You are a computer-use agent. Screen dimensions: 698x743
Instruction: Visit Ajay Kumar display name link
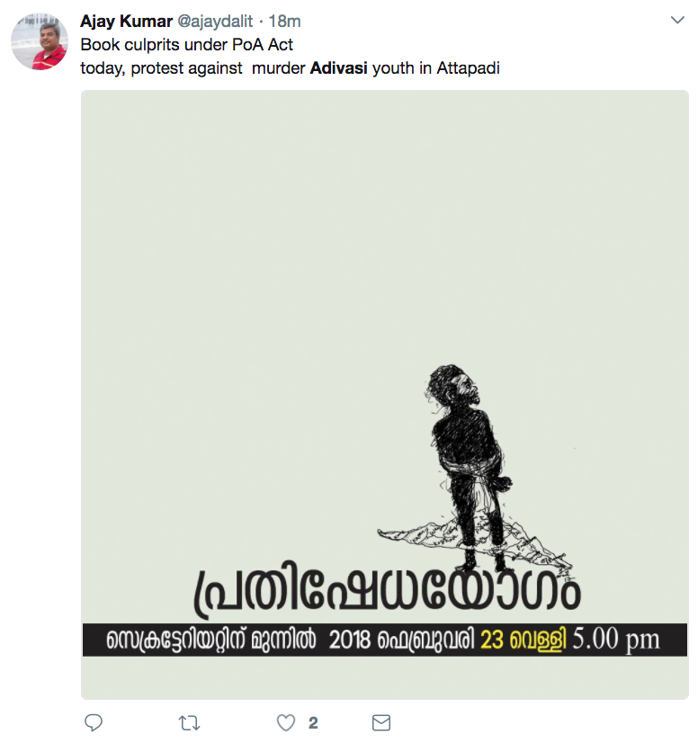click(126, 22)
